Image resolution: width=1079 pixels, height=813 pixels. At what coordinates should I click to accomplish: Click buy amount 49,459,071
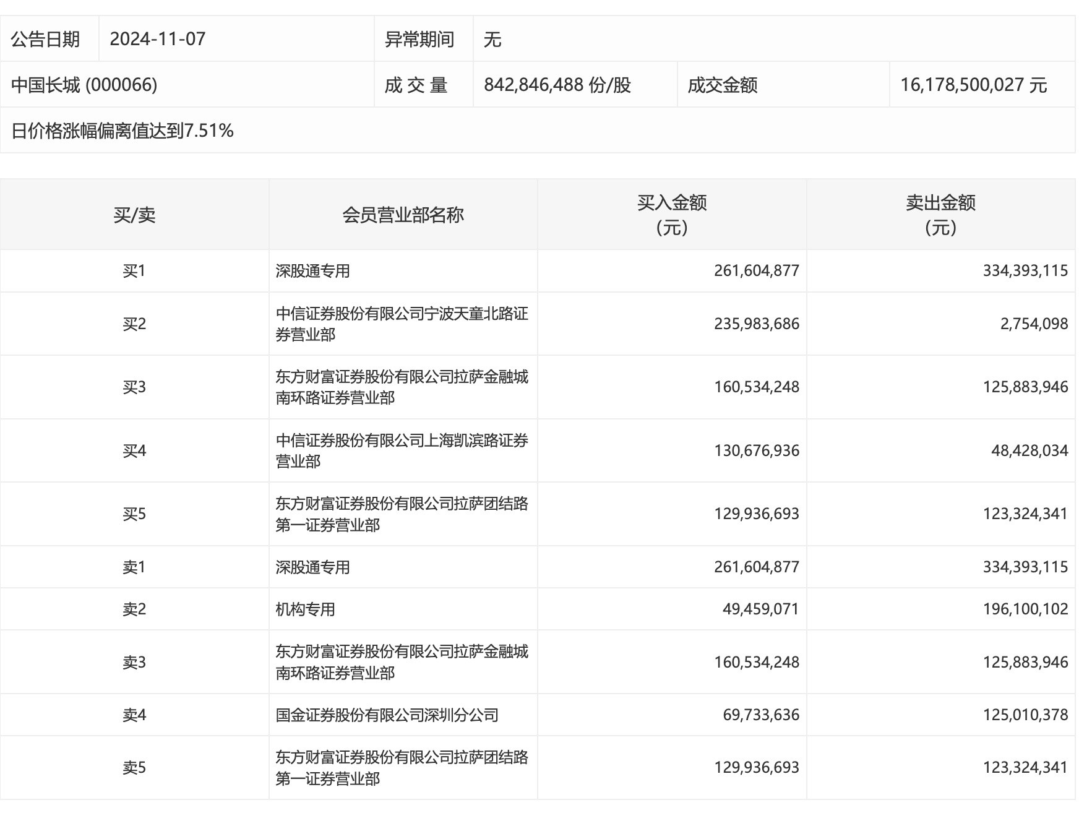pyautogui.click(x=761, y=609)
